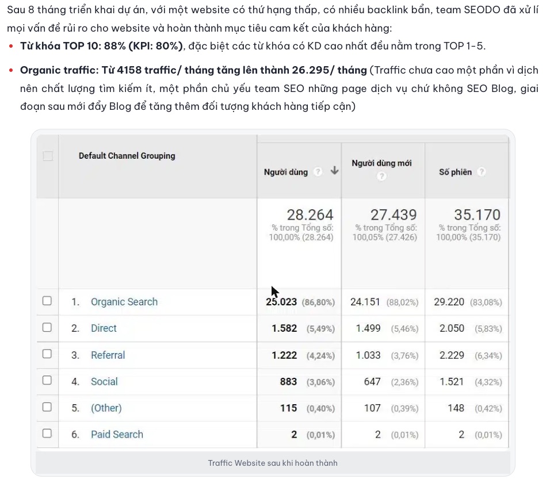
Task: Click the Social sessions percentage (4,32%)
Action: click(488, 382)
